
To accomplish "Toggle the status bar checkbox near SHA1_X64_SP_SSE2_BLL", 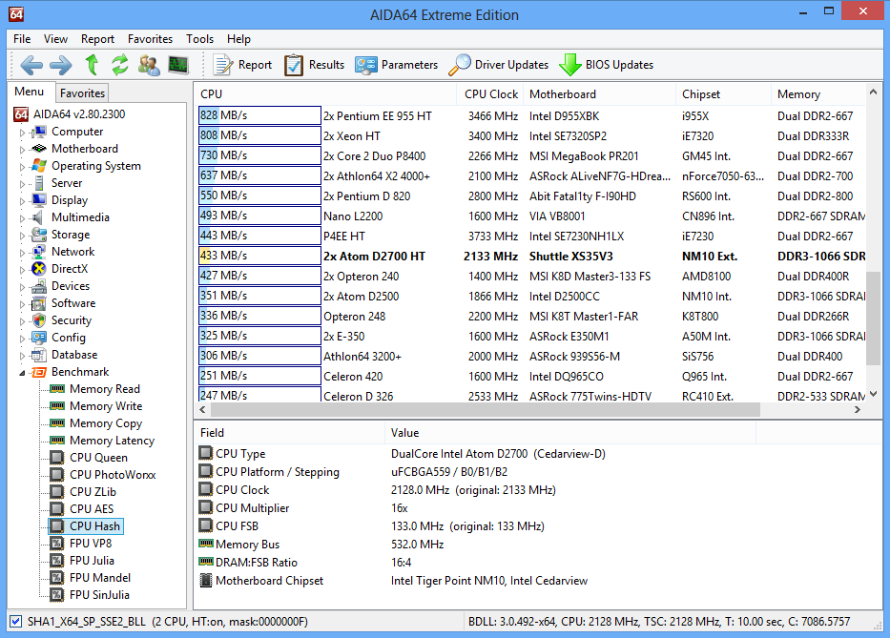I will click(x=16, y=622).
